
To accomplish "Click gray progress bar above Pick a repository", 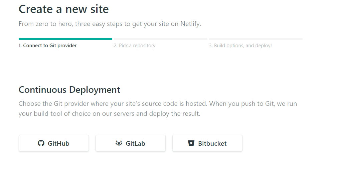I will pyautogui.click(x=161, y=39).
